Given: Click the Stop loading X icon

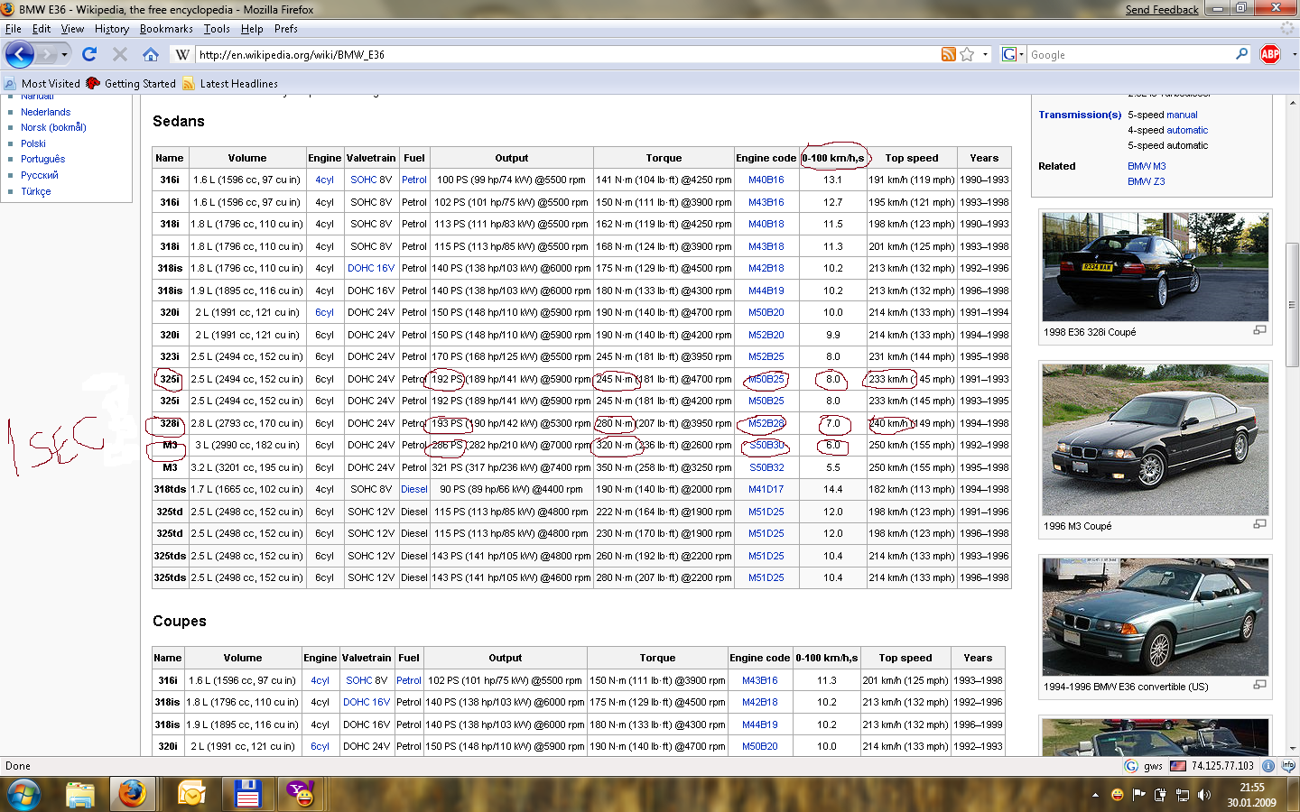Looking at the screenshot, I should point(120,54).
